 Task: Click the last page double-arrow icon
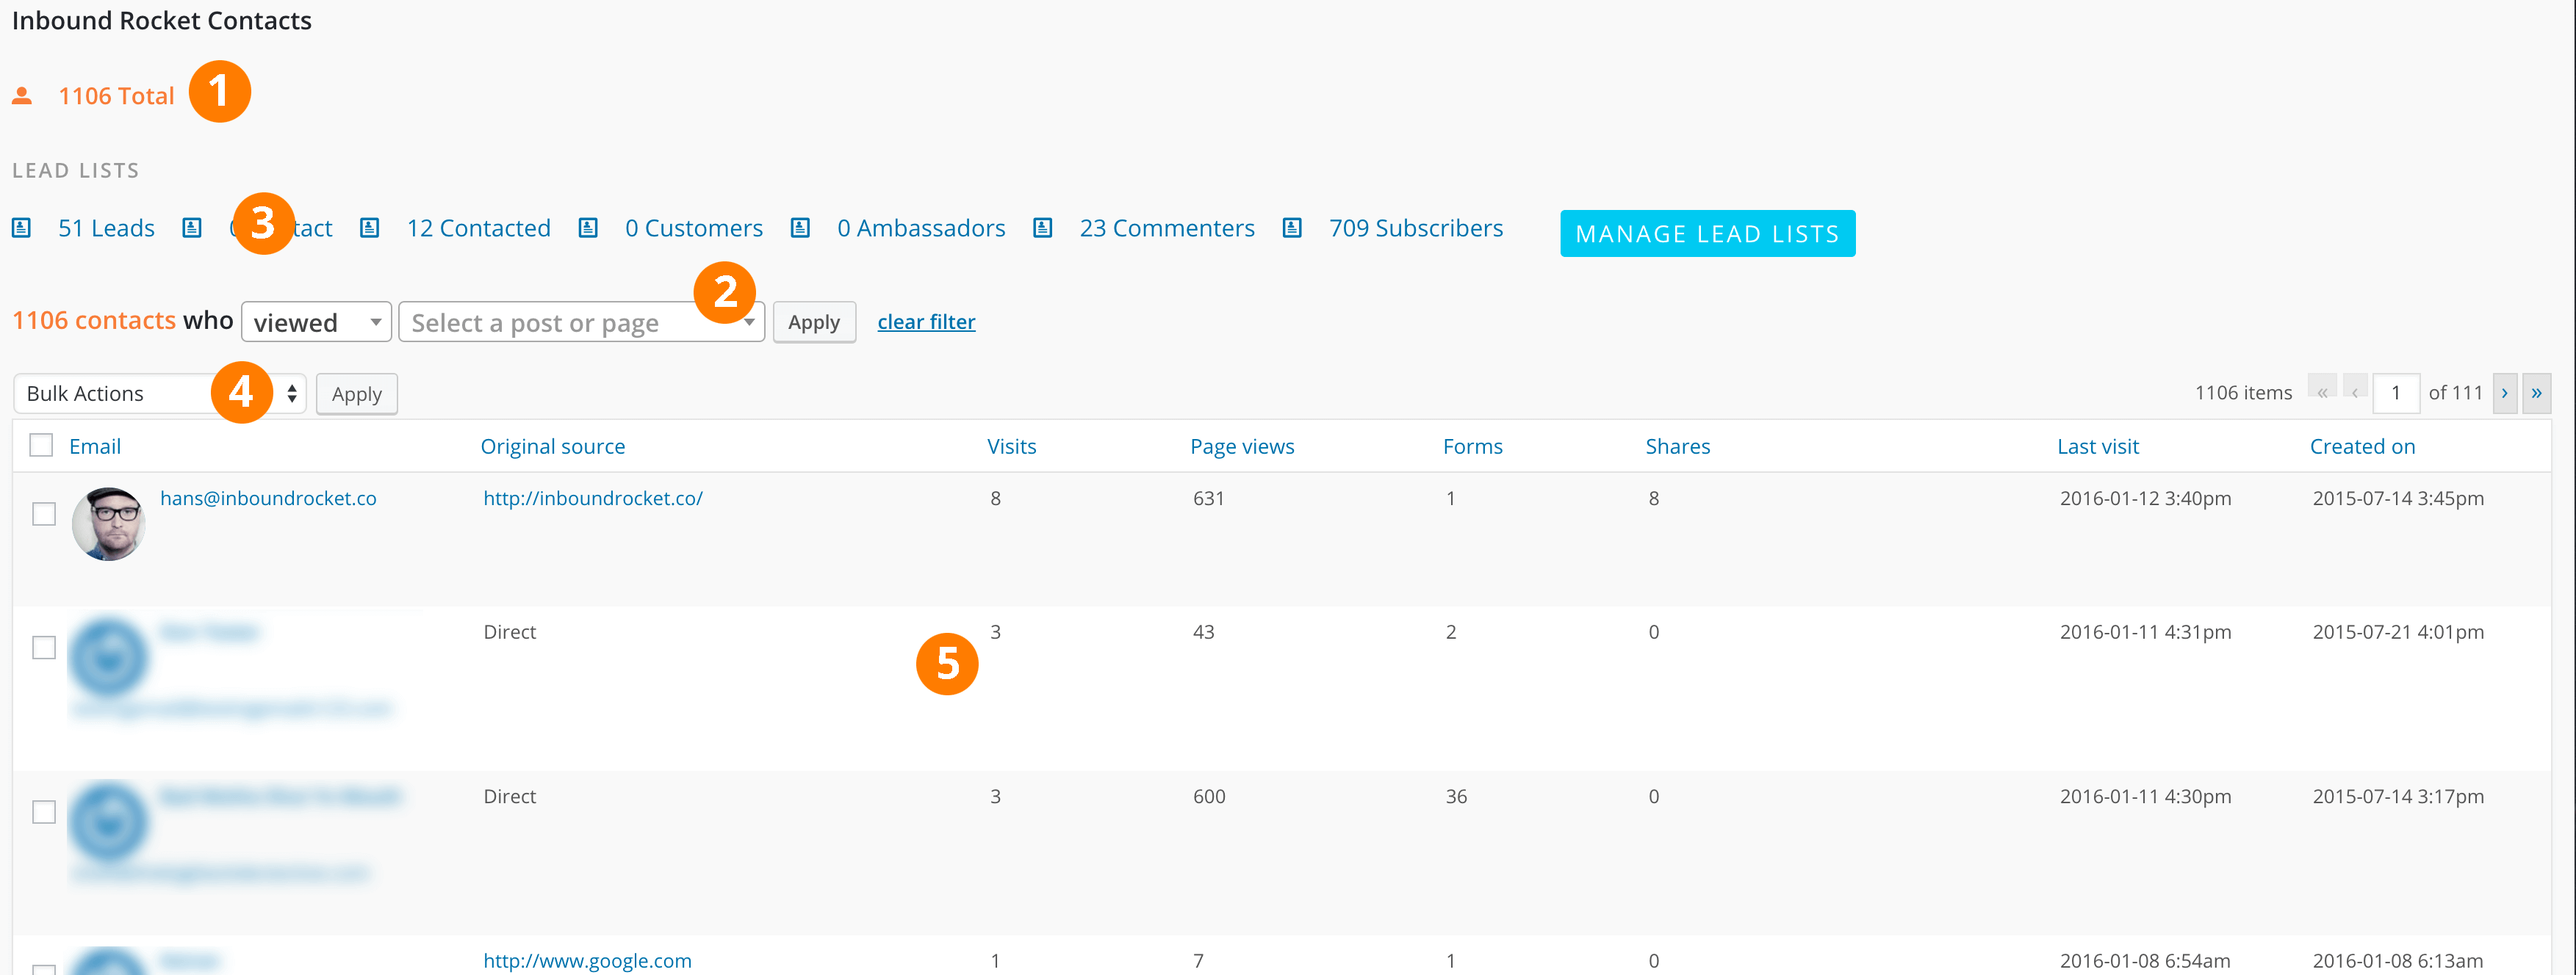coord(2537,393)
